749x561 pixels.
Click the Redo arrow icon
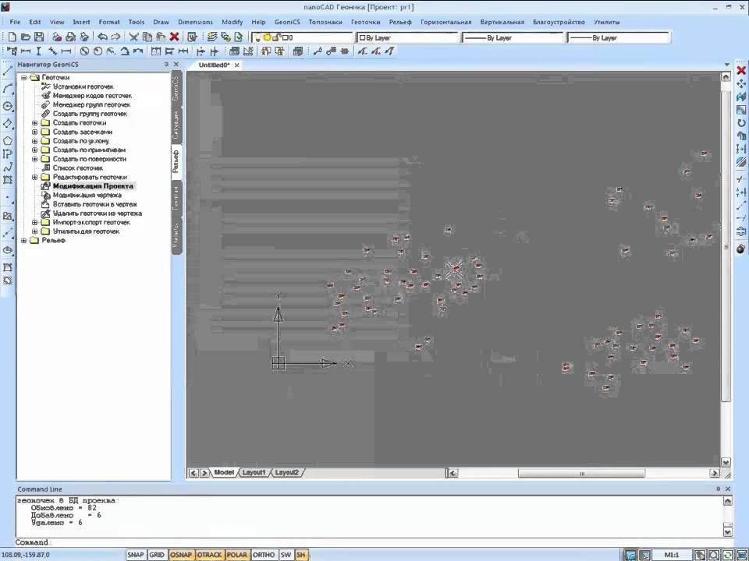tap(115, 37)
